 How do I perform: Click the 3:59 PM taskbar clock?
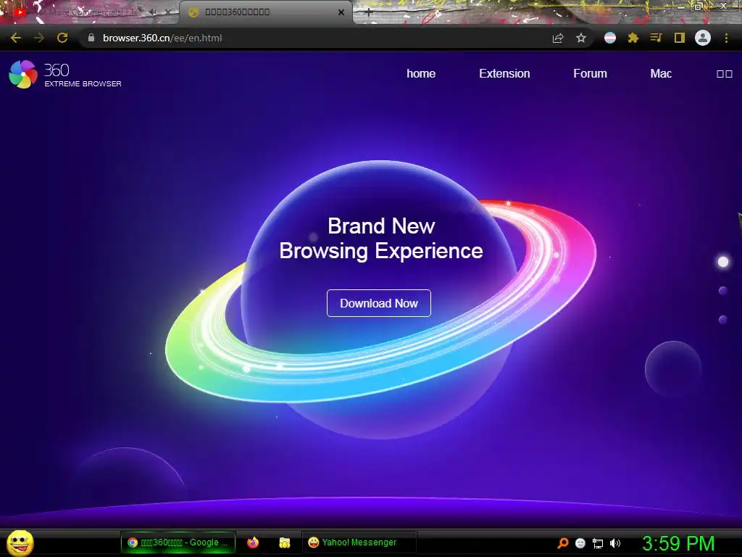point(678,543)
